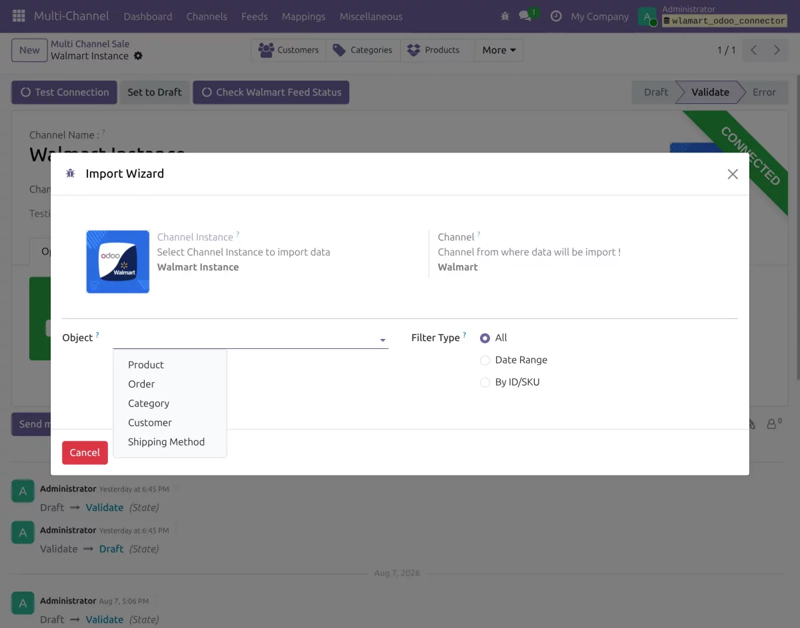Click the Filter Type help tooltip mark
Screen dimensions: 800x628
(465, 334)
